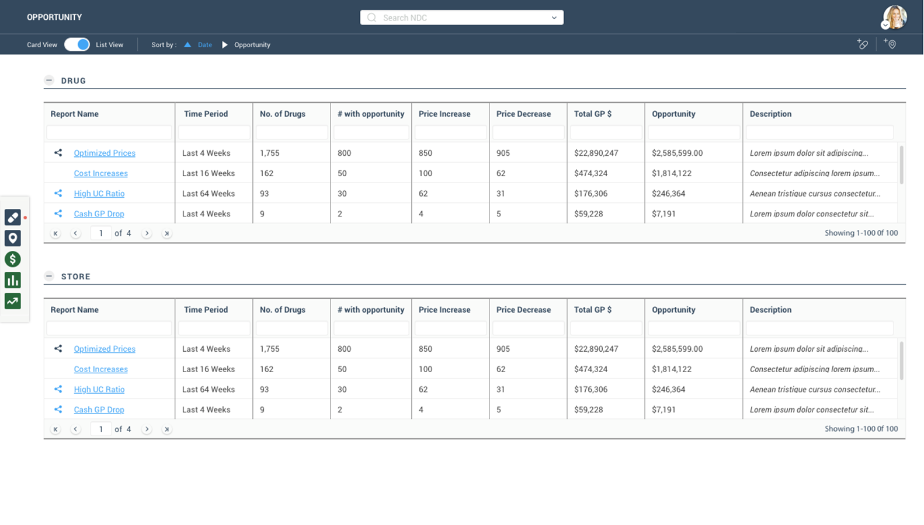The height and width of the screenshot is (525, 924).
Task: Select the dollar sign sidebar icon
Action: click(x=13, y=259)
